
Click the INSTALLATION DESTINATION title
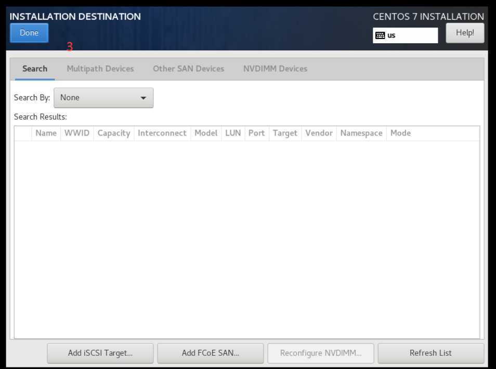(x=75, y=17)
